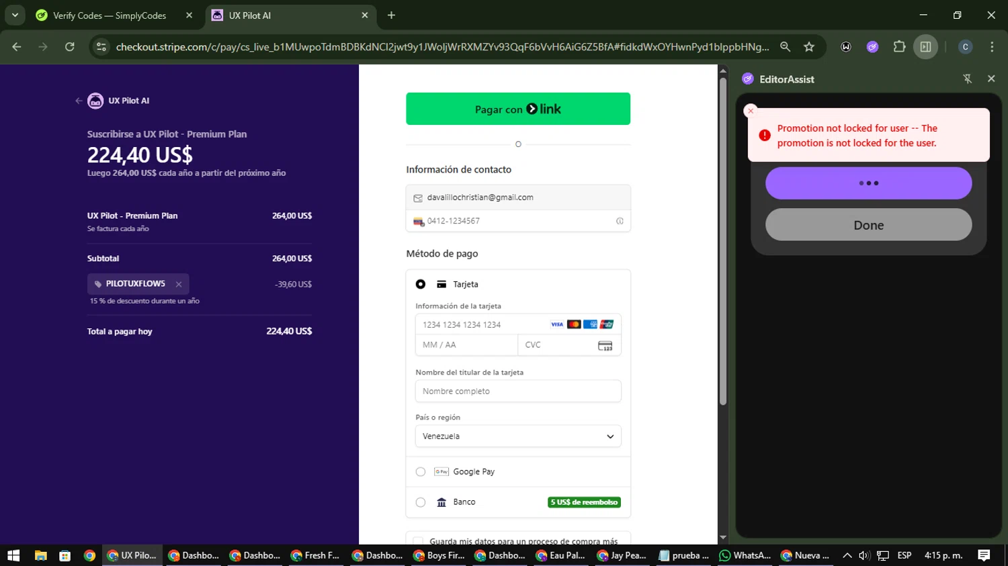Select the Banco payment radio button
The width and height of the screenshot is (1008, 566).
421,502
